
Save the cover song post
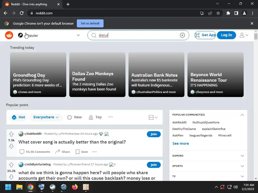coord(82,152)
